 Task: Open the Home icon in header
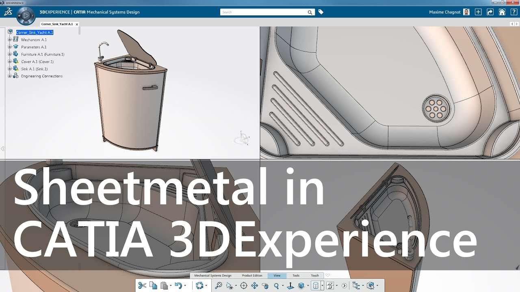coord(502,12)
